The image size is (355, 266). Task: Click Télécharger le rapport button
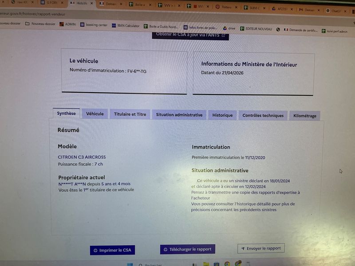click(187, 249)
